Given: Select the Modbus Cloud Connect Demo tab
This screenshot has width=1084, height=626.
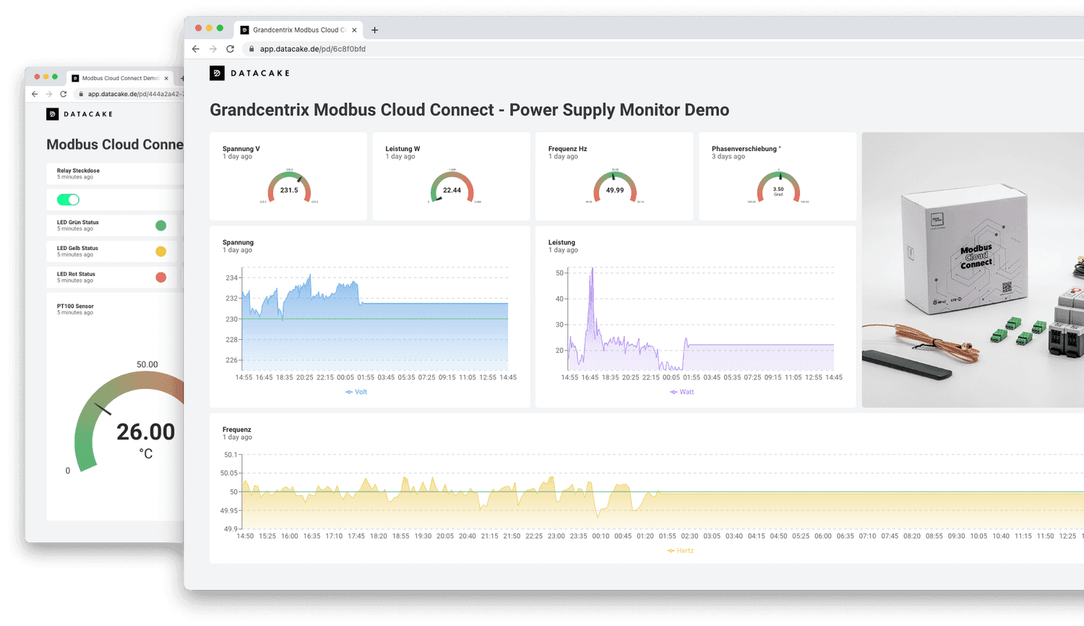Looking at the screenshot, I should [120, 78].
